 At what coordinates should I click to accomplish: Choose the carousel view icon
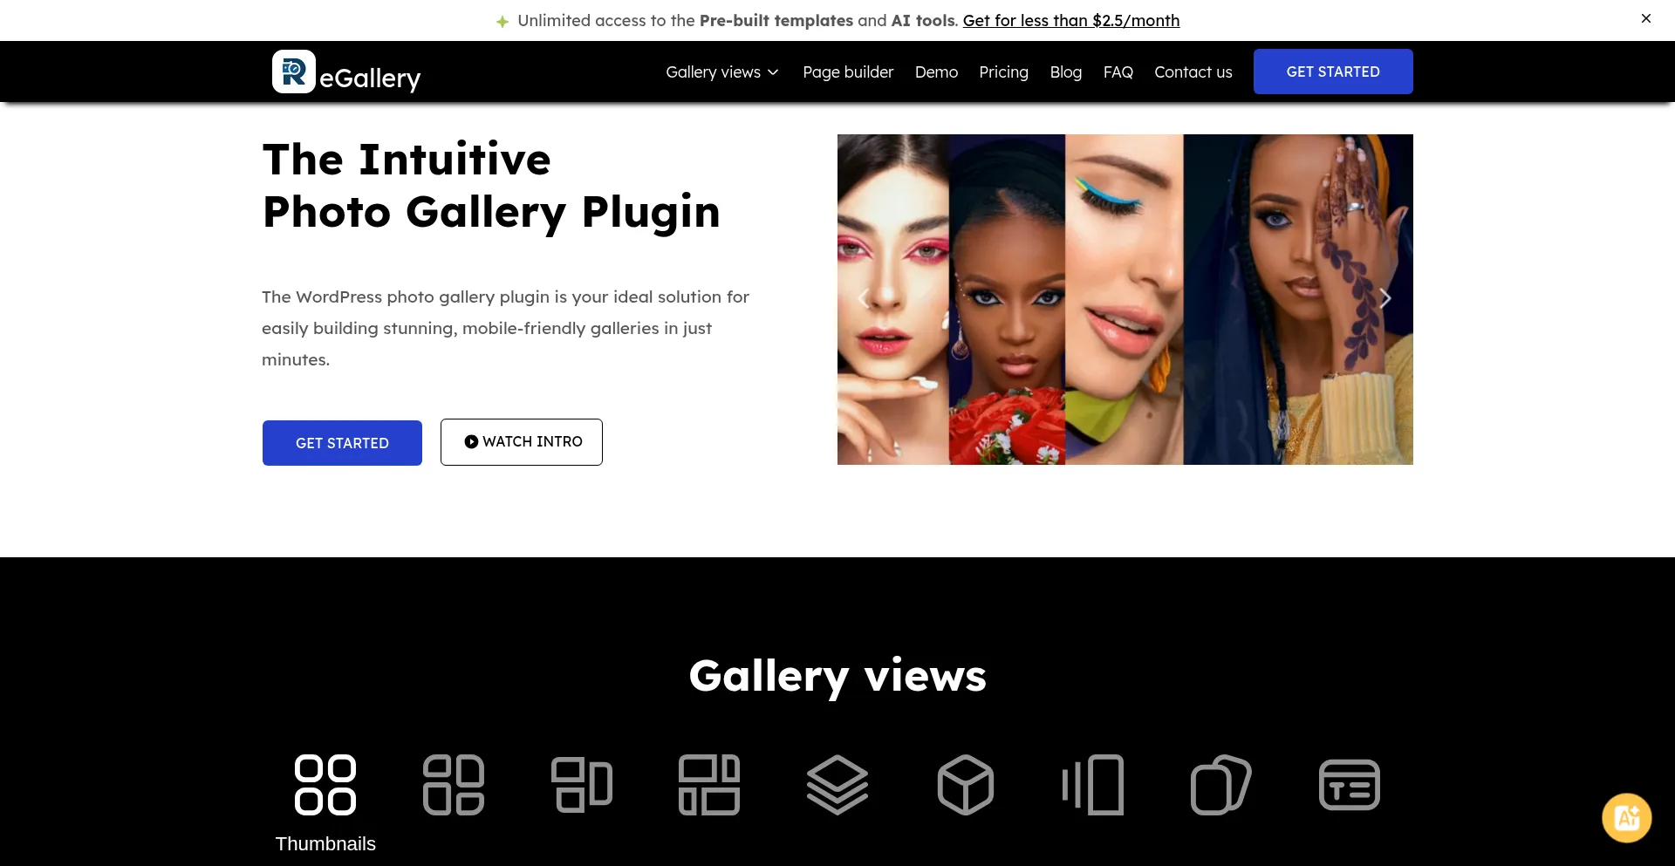1093,785
